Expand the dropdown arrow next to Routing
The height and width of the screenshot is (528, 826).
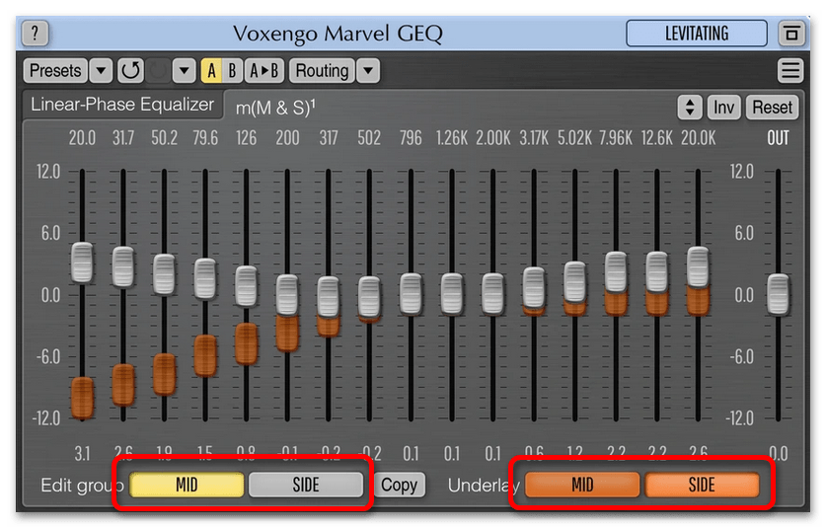[367, 71]
